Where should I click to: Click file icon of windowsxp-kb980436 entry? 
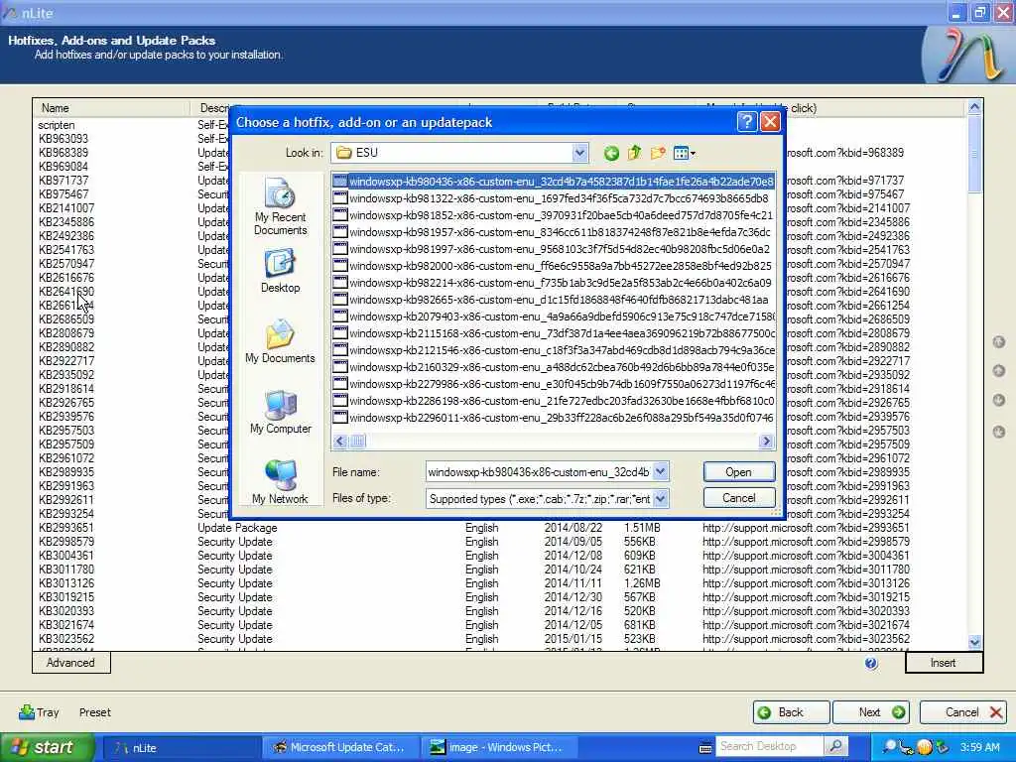tap(340, 182)
